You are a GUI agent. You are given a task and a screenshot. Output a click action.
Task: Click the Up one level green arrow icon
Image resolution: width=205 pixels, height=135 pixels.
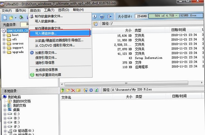[x=63, y=90]
